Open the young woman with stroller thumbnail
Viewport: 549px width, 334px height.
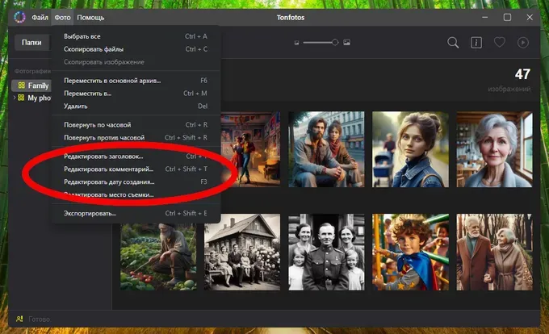[410, 149]
